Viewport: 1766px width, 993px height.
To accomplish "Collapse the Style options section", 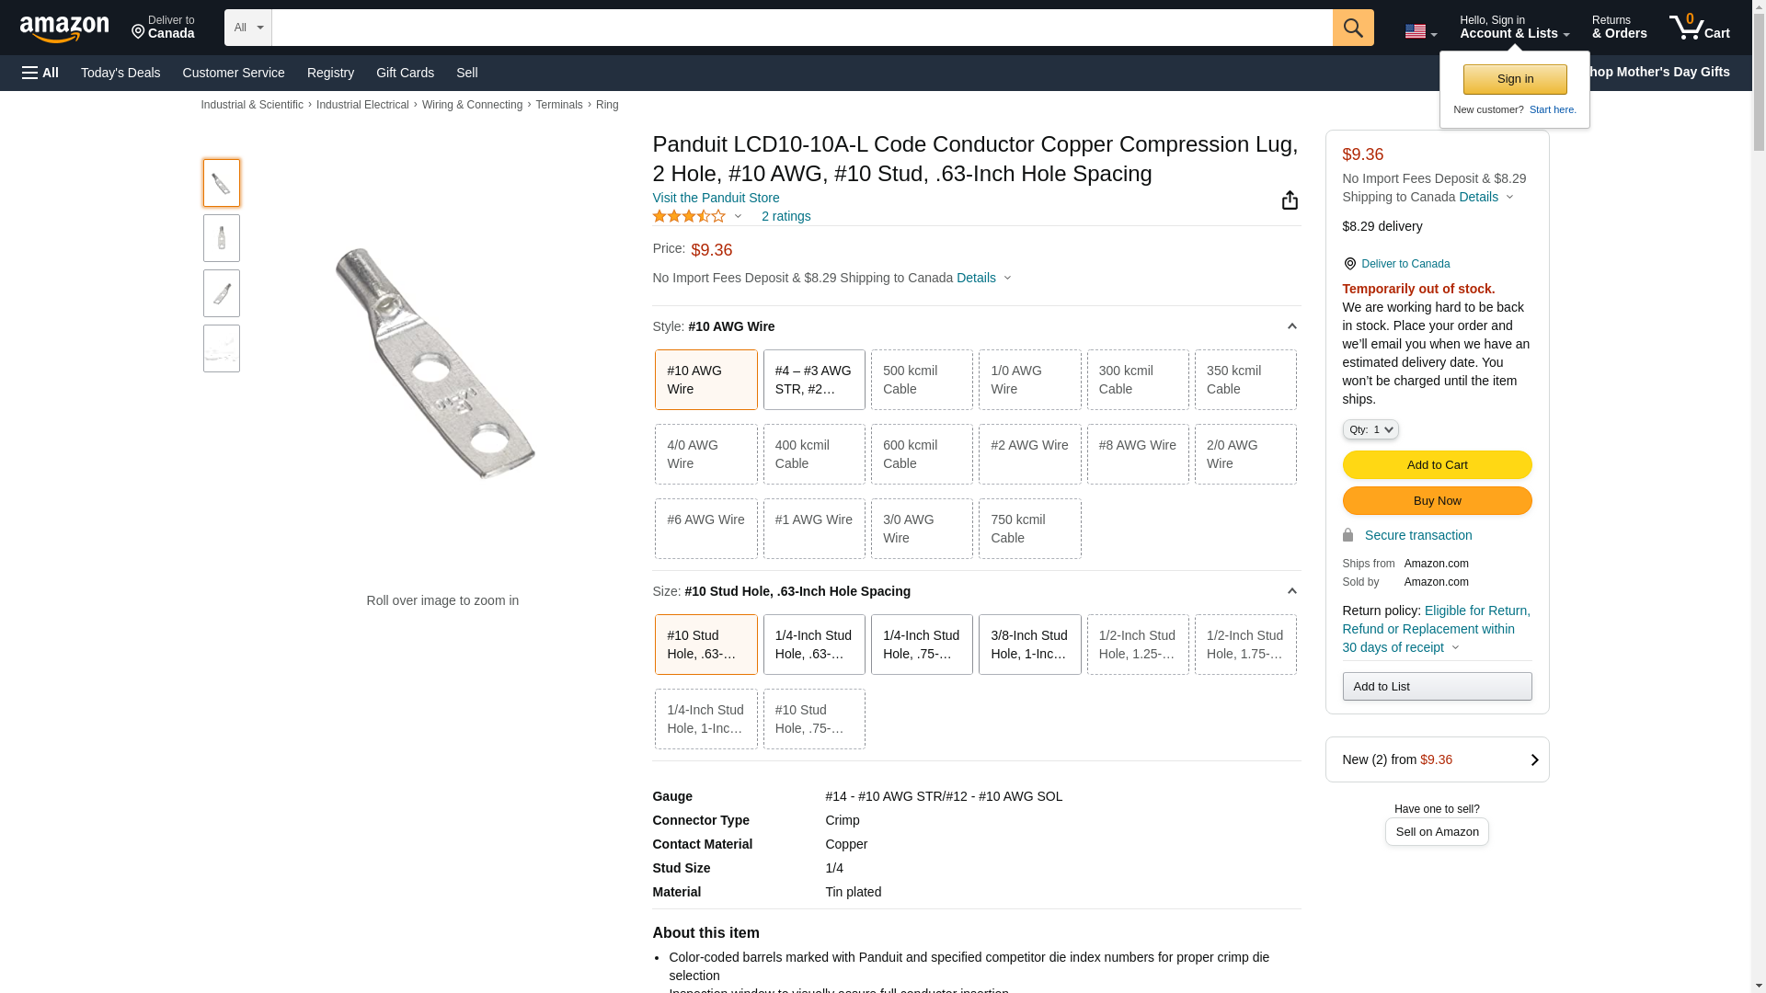I will click(1291, 326).
